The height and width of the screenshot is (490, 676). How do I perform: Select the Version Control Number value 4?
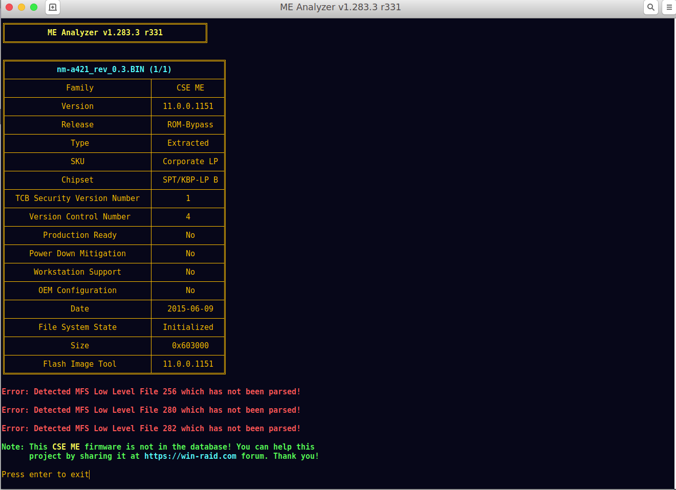click(x=188, y=217)
